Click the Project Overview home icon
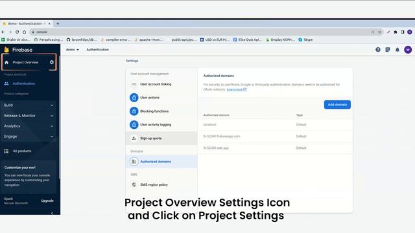 coord(6,62)
